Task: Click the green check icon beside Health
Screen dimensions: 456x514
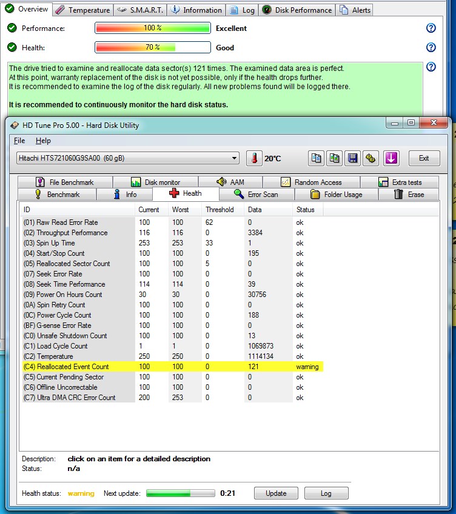Action: 12,47
